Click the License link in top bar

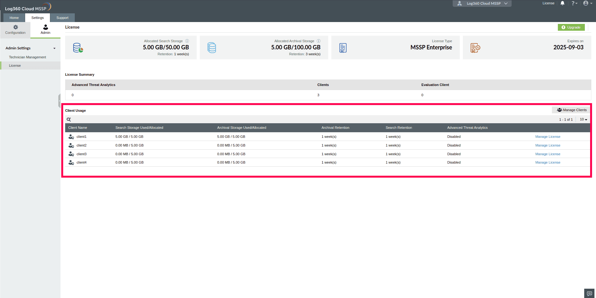[x=548, y=3]
